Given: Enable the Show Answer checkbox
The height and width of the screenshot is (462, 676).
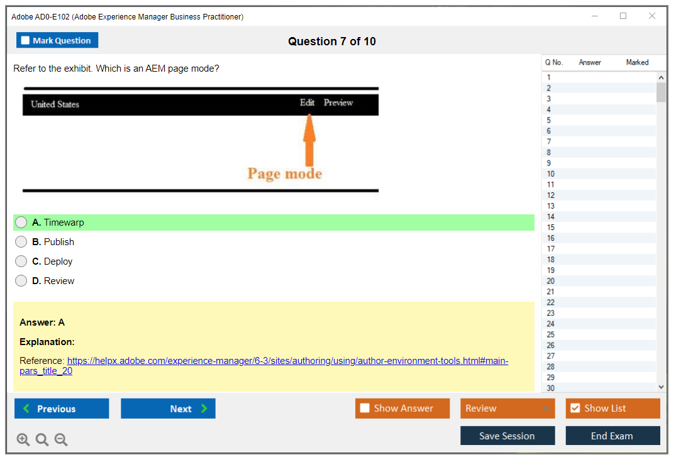Looking at the screenshot, I should 365,409.
